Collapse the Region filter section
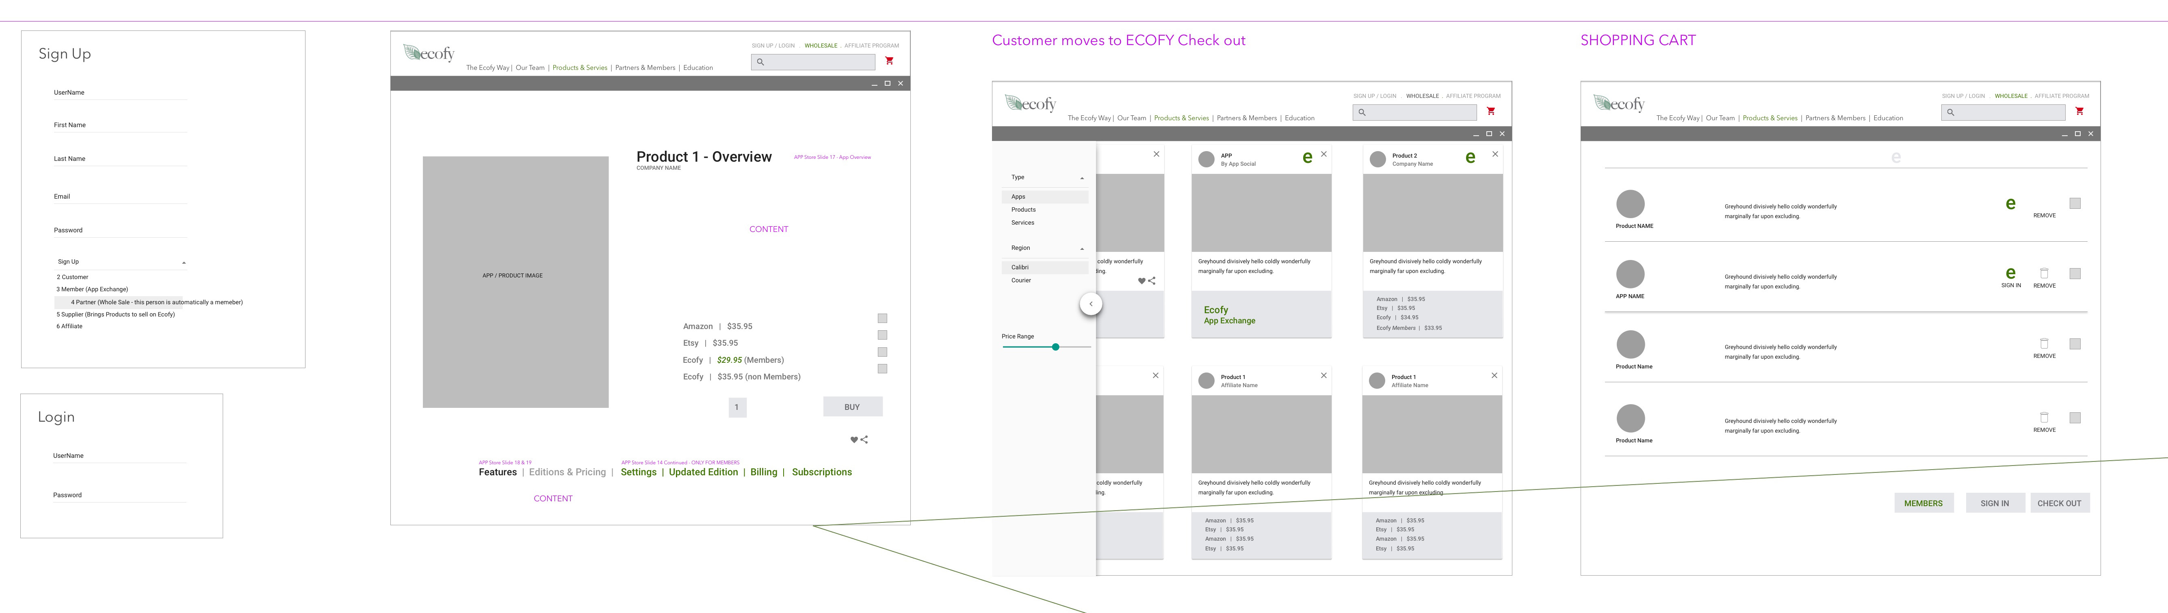 [1081, 249]
